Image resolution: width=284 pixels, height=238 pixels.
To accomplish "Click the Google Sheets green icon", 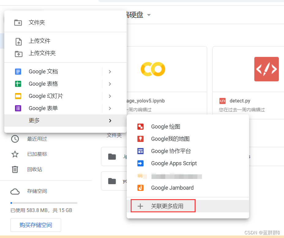I will click(x=18, y=84).
